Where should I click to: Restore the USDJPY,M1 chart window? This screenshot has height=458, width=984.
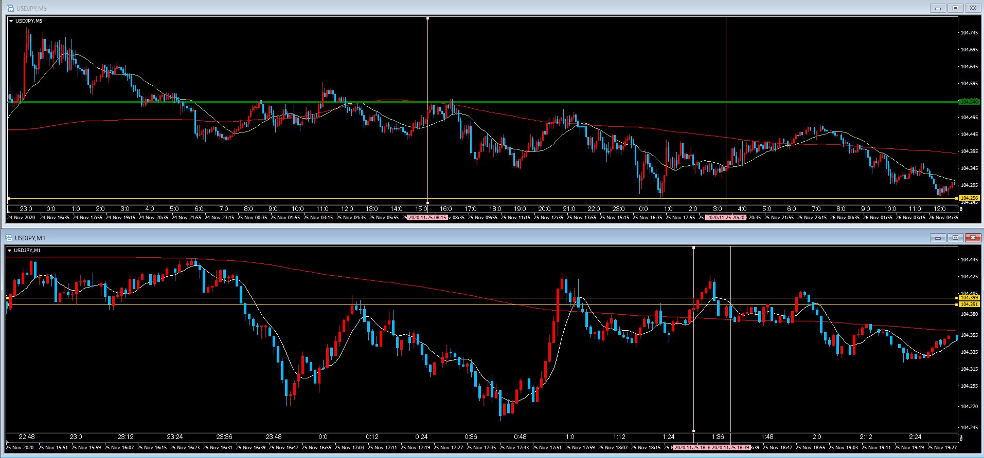pyautogui.click(x=955, y=238)
